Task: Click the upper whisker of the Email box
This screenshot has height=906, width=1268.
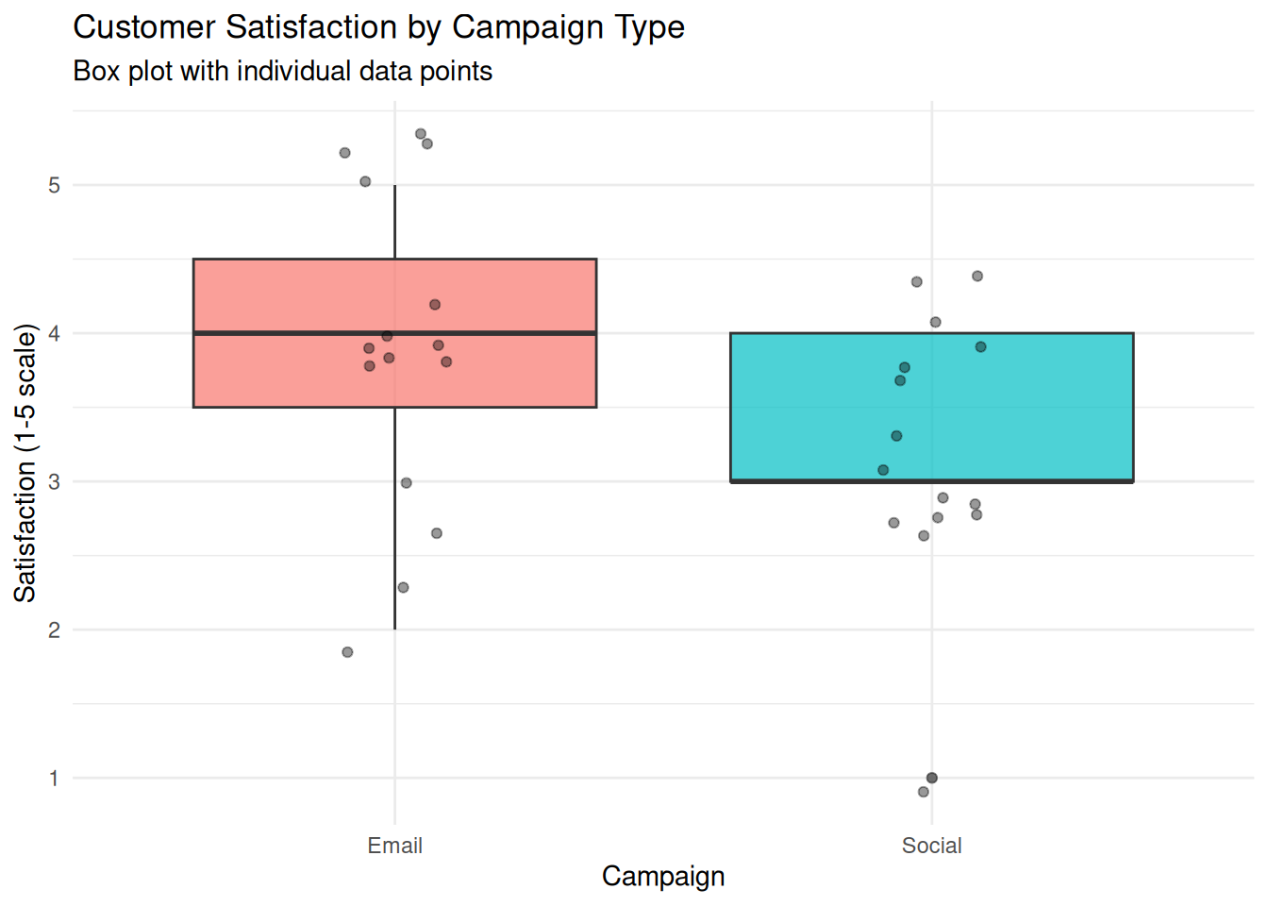Action: click(x=394, y=222)
